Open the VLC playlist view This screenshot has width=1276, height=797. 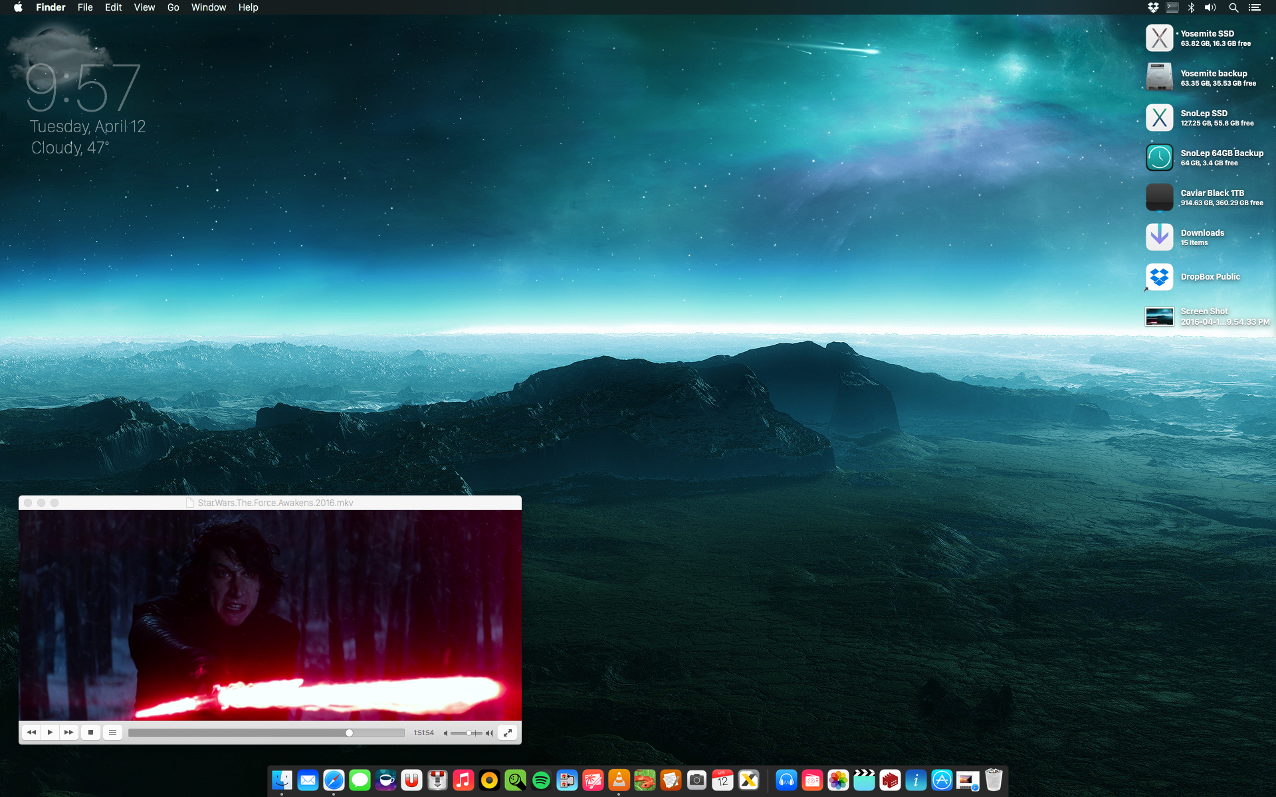pos(112,733)
